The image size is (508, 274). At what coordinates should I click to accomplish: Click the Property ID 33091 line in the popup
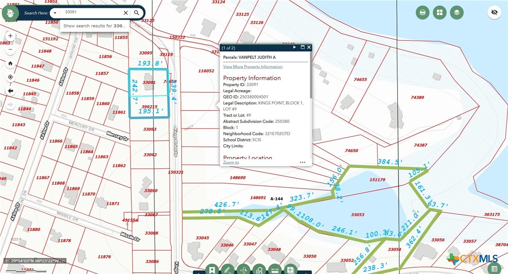click(x=241, y=85)
